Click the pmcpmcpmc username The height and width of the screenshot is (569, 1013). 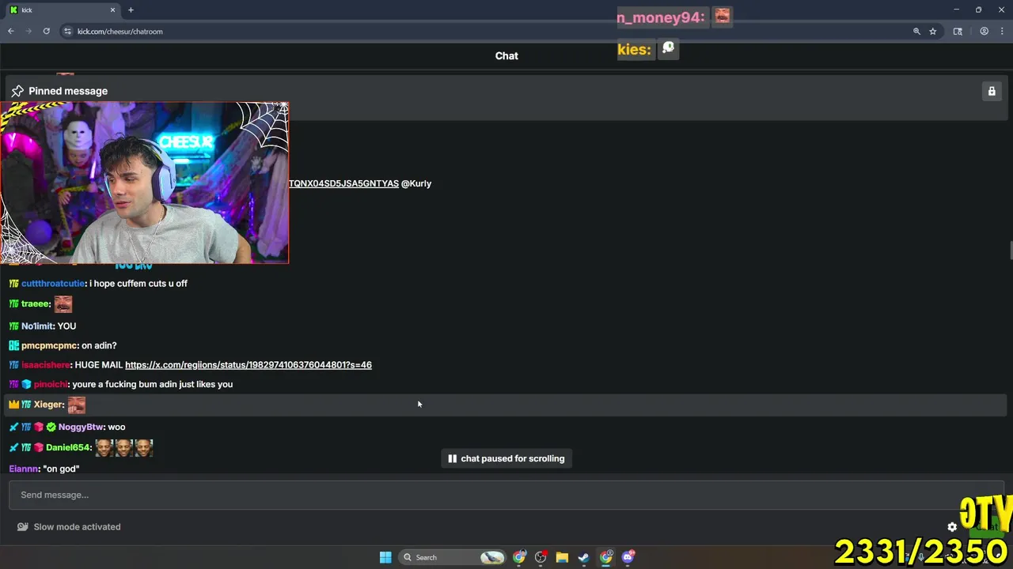(x=49, y=345)
